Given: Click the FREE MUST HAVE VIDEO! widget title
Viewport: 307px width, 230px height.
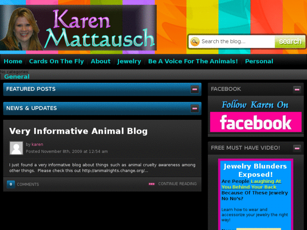Looking at the screenshot, I should click(245, 148).
